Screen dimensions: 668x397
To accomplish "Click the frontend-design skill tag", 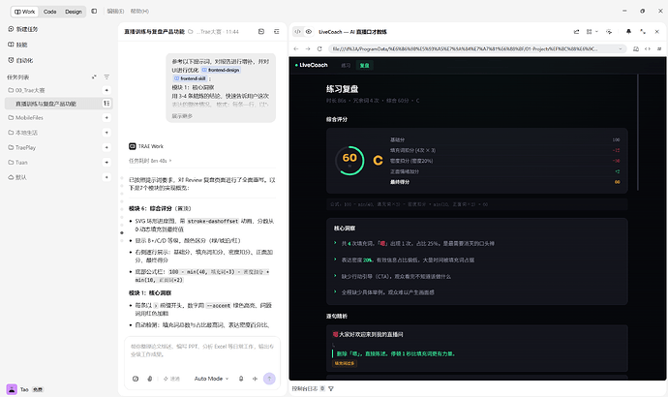I will coord(221,70).
